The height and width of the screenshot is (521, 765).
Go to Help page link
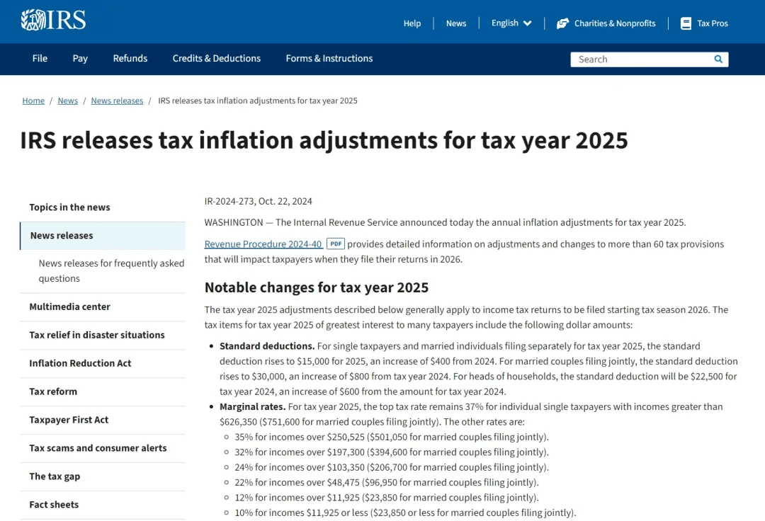coord(412,23)
